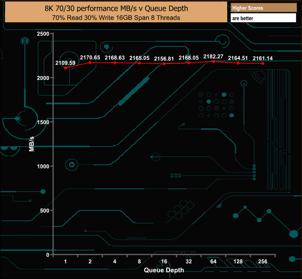Click the 2500 y-axis tick label

pyautogui.click(x=42, y=34)
